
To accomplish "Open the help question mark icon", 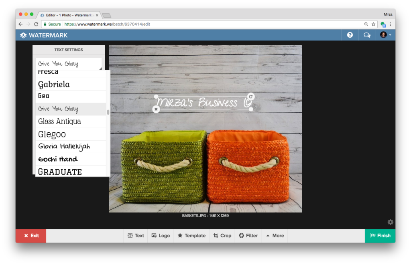I will [350, 35].
